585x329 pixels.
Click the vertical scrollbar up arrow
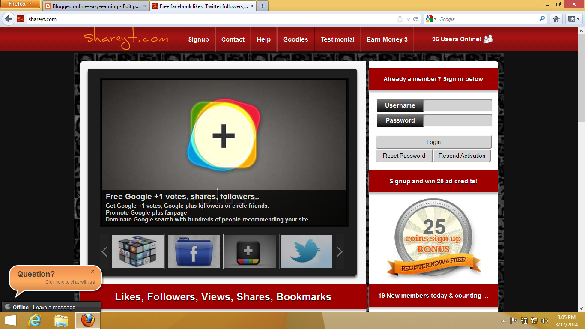[581, 31]
